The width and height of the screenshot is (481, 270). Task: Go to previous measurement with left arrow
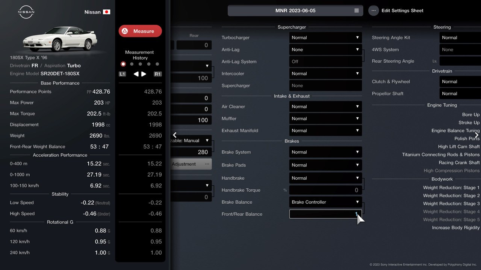pyautogui.click(x=136, y=74)
